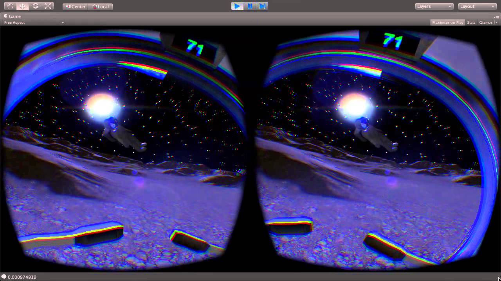Pause the running game
This screenshot has height=281, width=501.
click(x=250, y=6)
